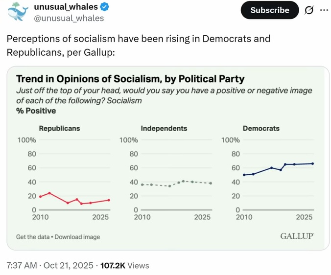Click the blue verified badge
Screen dimensions: 331x275
[x=105, y=7]
